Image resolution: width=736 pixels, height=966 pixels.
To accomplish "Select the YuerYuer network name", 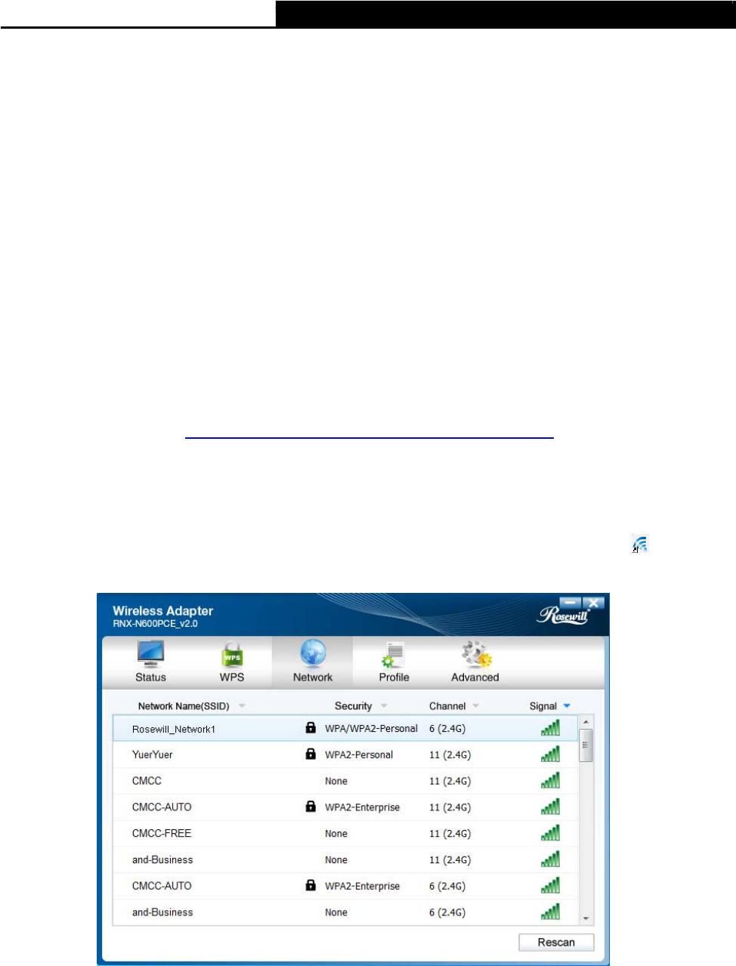I will pos(152,755).
